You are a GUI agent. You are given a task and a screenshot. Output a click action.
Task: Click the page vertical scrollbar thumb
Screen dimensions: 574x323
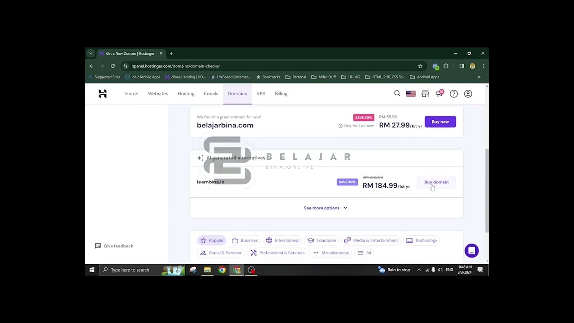(487, 191)
